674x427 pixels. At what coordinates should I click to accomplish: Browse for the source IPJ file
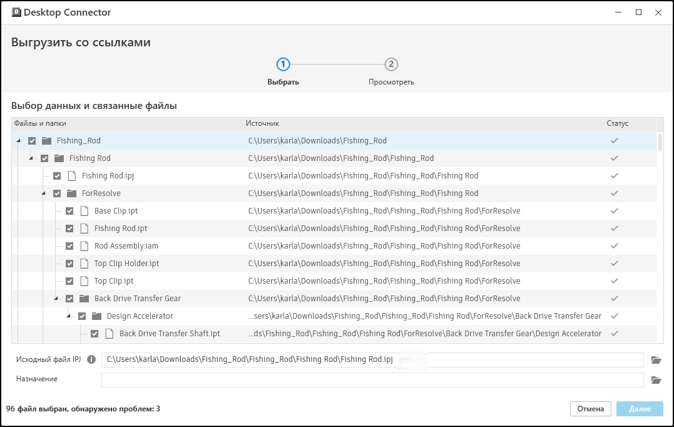click(x=656, y=359)
